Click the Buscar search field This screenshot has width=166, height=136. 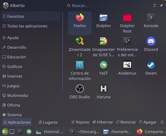point(109,5)
